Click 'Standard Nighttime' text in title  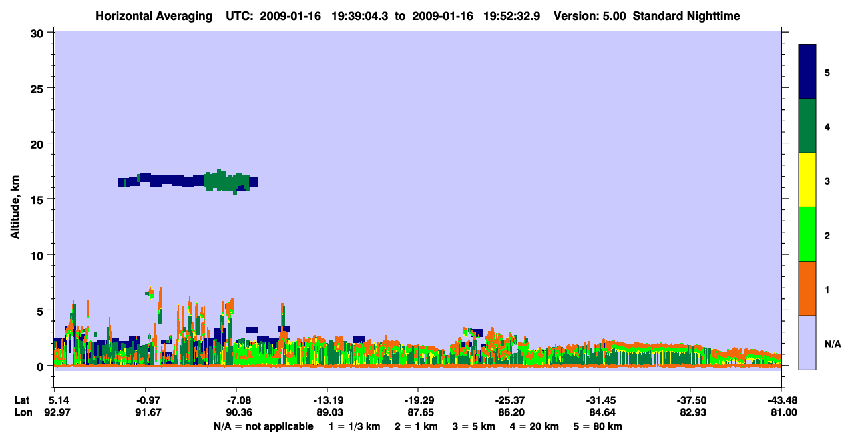click(686, 16)
